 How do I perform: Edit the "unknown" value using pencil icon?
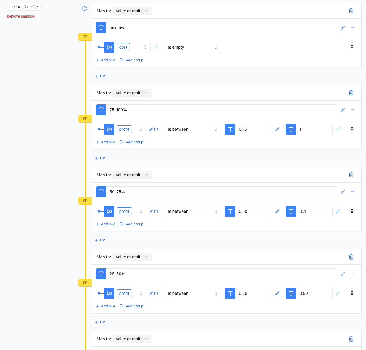coord(343,28)
